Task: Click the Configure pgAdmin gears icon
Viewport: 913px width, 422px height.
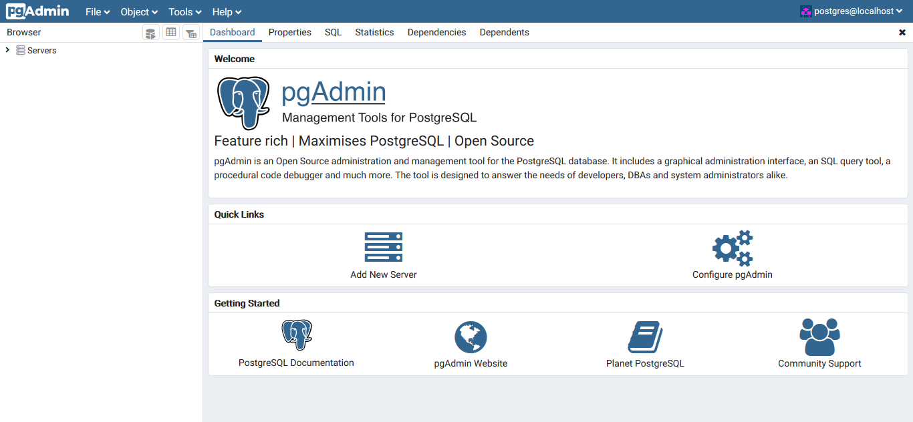Action: pyautogui.click(x=732, y=247)
